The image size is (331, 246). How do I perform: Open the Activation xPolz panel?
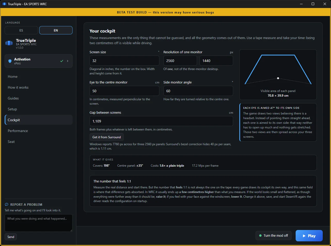(39, 61)
